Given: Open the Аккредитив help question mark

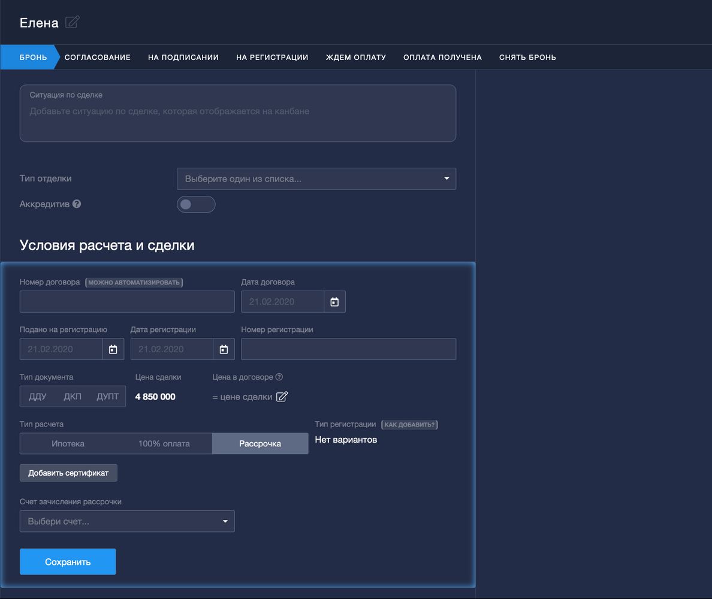Looking at the screenshot, I should (77, 204).
